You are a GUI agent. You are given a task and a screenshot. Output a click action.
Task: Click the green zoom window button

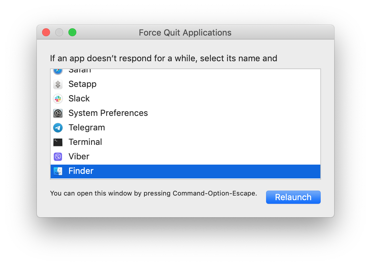[72, 32]
